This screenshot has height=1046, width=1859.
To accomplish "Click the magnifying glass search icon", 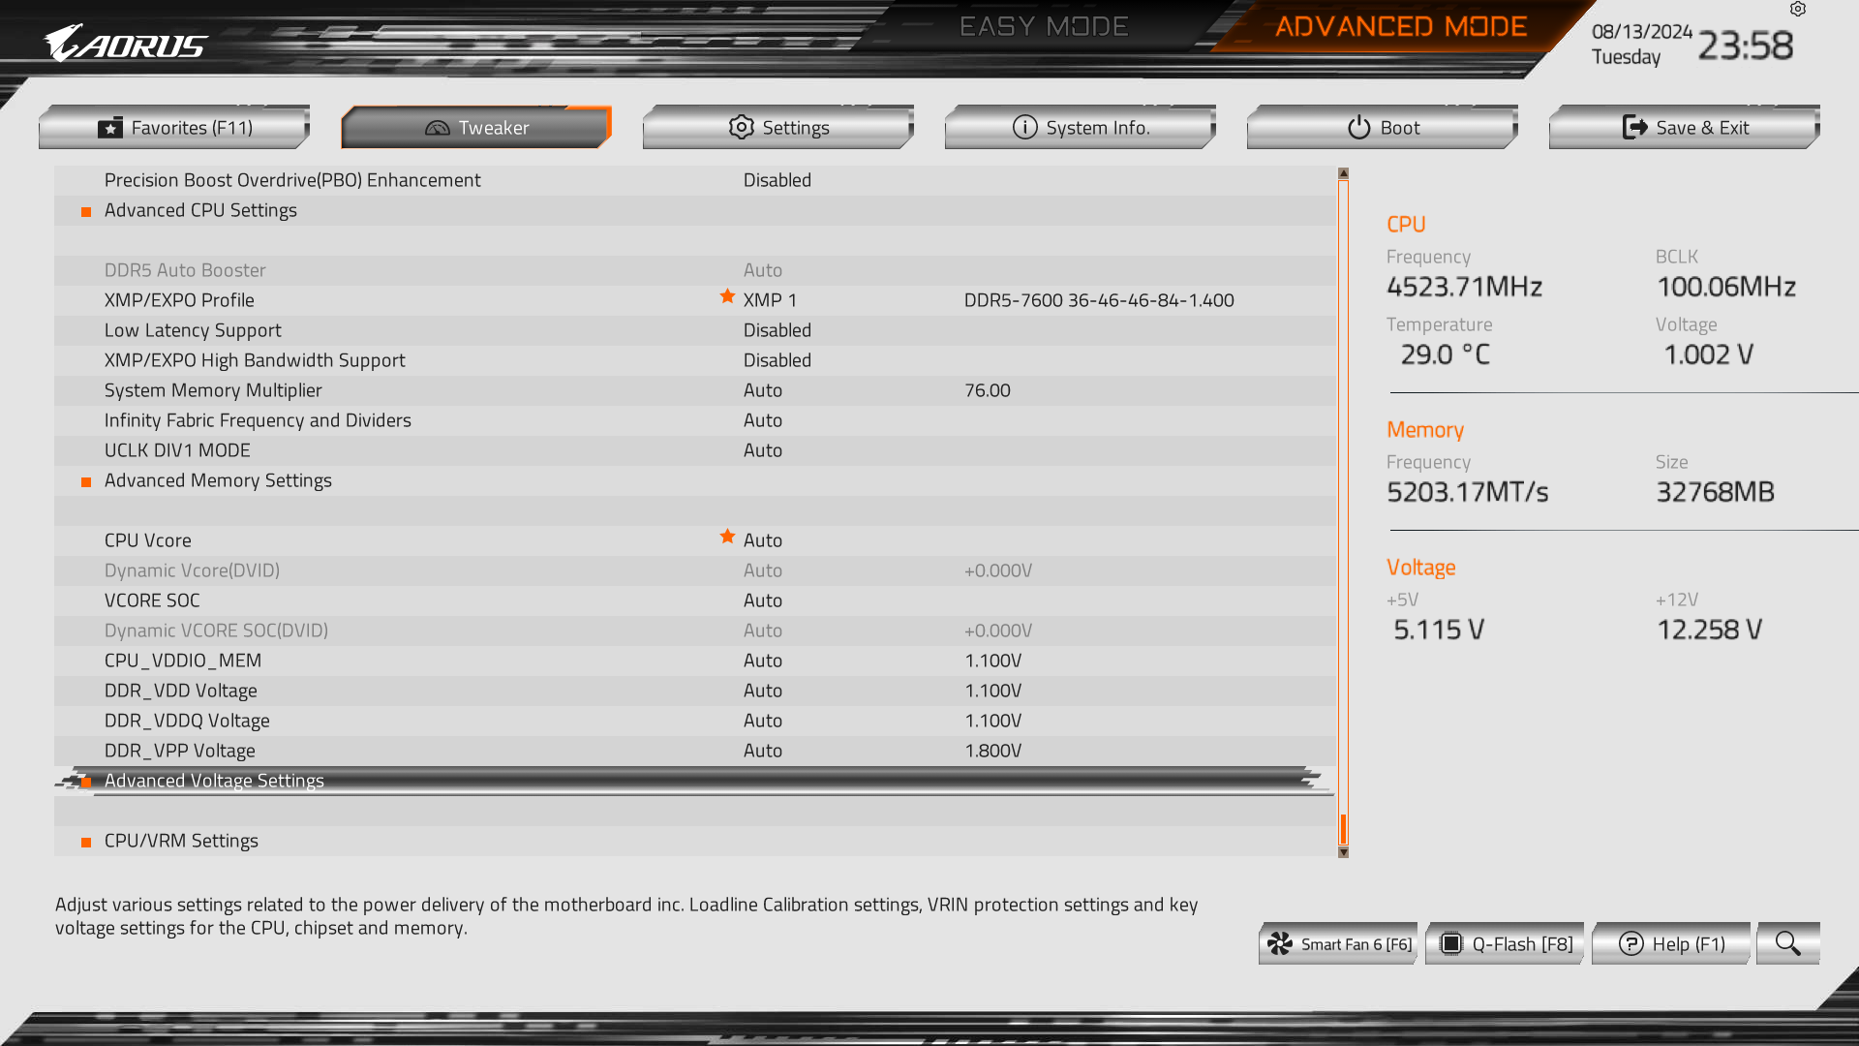I will (x=1787, y=943).
